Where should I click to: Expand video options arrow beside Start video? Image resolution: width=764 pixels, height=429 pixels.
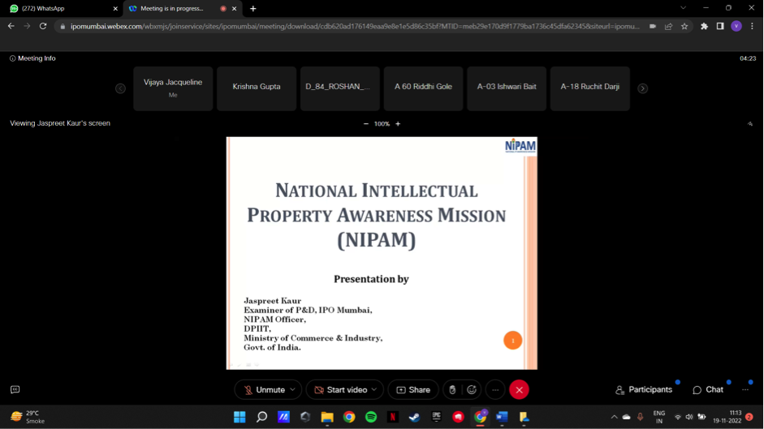(374, 390)
